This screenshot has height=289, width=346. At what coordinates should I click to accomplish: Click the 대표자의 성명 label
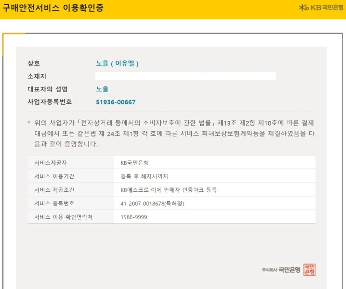click(x=47, y=89)
